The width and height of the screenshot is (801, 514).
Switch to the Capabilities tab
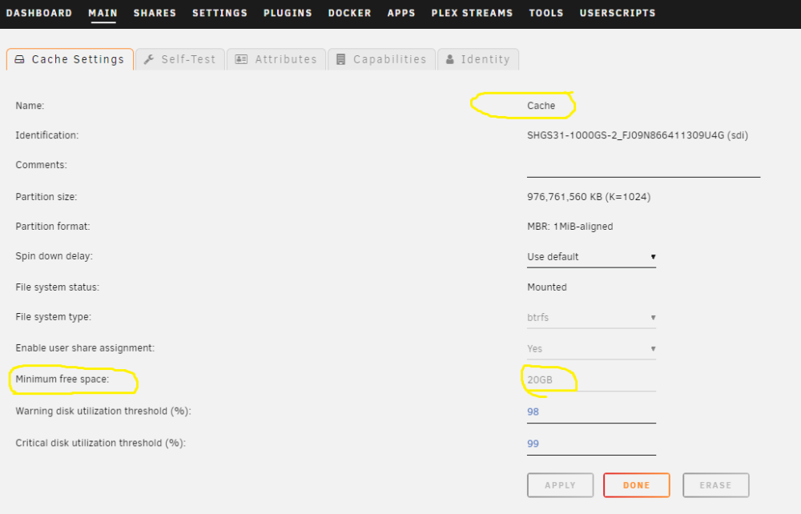coord(381,59)
